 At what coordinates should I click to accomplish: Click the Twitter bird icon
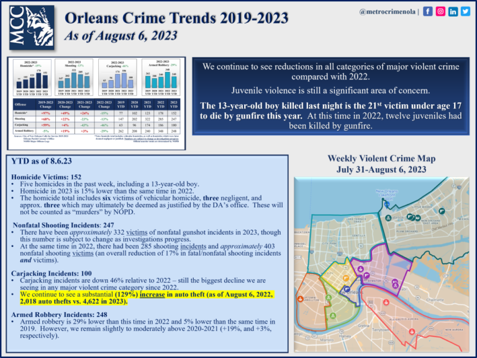(x=466, y=11)
